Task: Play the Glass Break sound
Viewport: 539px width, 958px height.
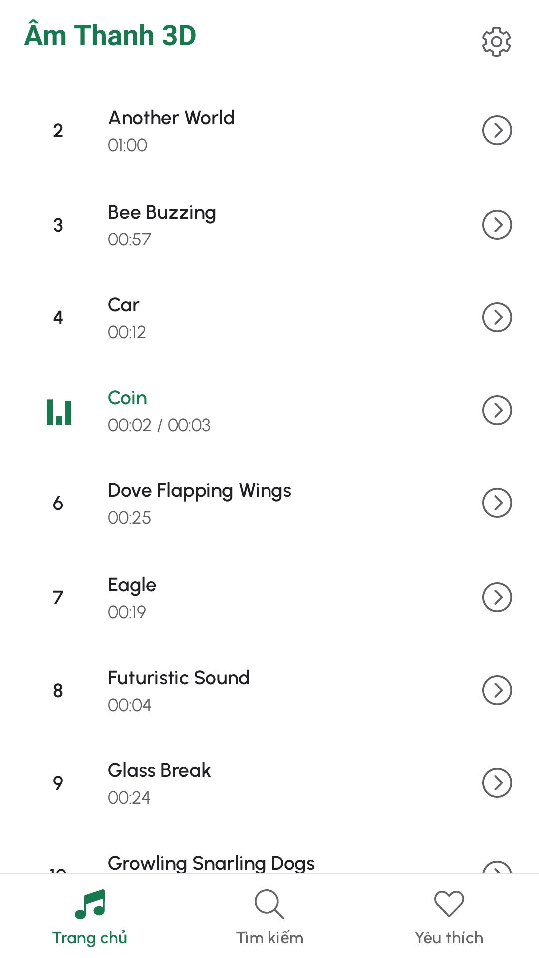Action: tap(269, 783)
